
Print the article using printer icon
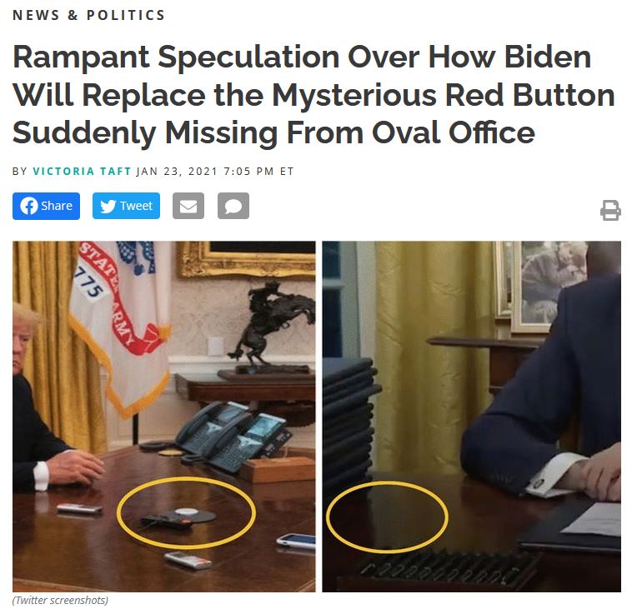(610, 210)
